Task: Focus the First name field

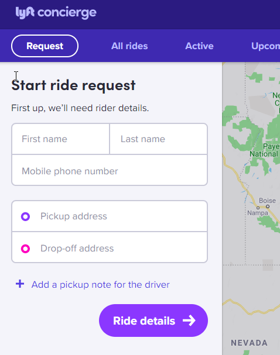Action: coord(61,139)
